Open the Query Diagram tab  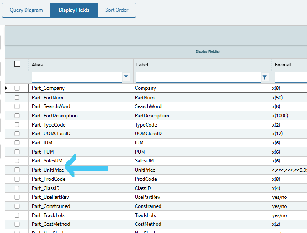click(26, 10)
